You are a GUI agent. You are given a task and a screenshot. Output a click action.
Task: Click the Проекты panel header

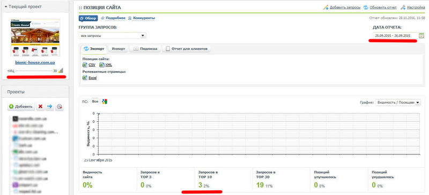click(x=35, y=92)
